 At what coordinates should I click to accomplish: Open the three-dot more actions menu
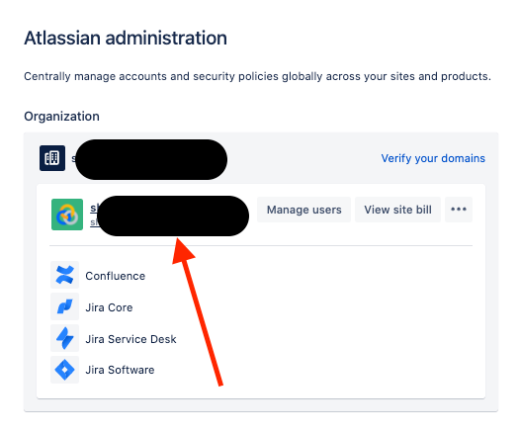pos(459,210)
